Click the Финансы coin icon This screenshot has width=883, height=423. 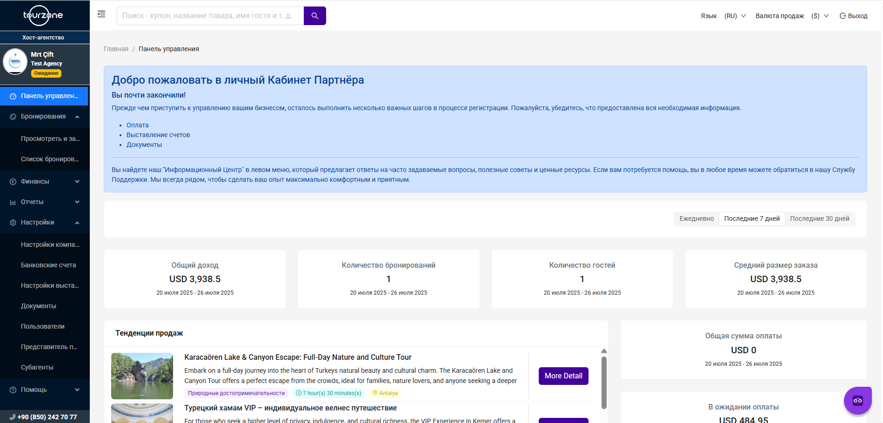[x=13, y=182]
